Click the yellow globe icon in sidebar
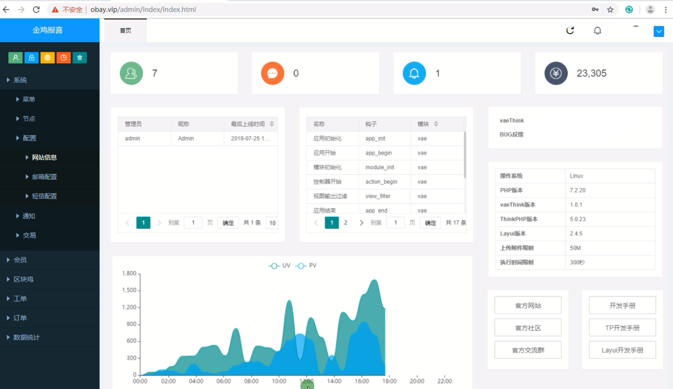This screenshot has width=673, height=389. coord(48,58)
